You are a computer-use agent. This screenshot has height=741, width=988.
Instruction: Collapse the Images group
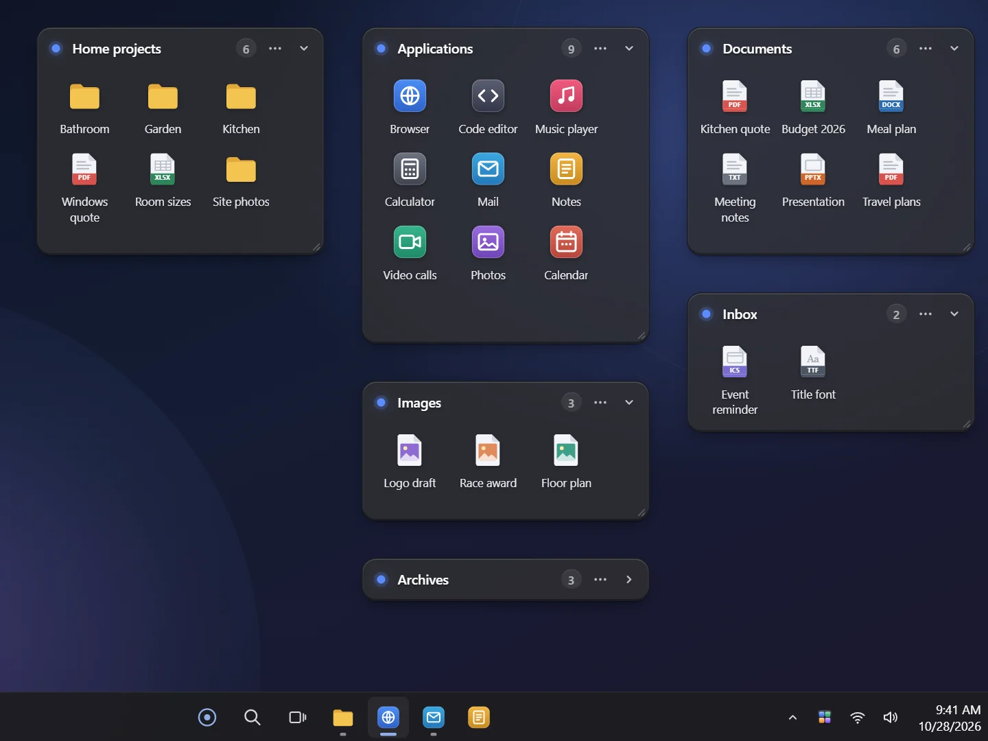click(629, 403)
